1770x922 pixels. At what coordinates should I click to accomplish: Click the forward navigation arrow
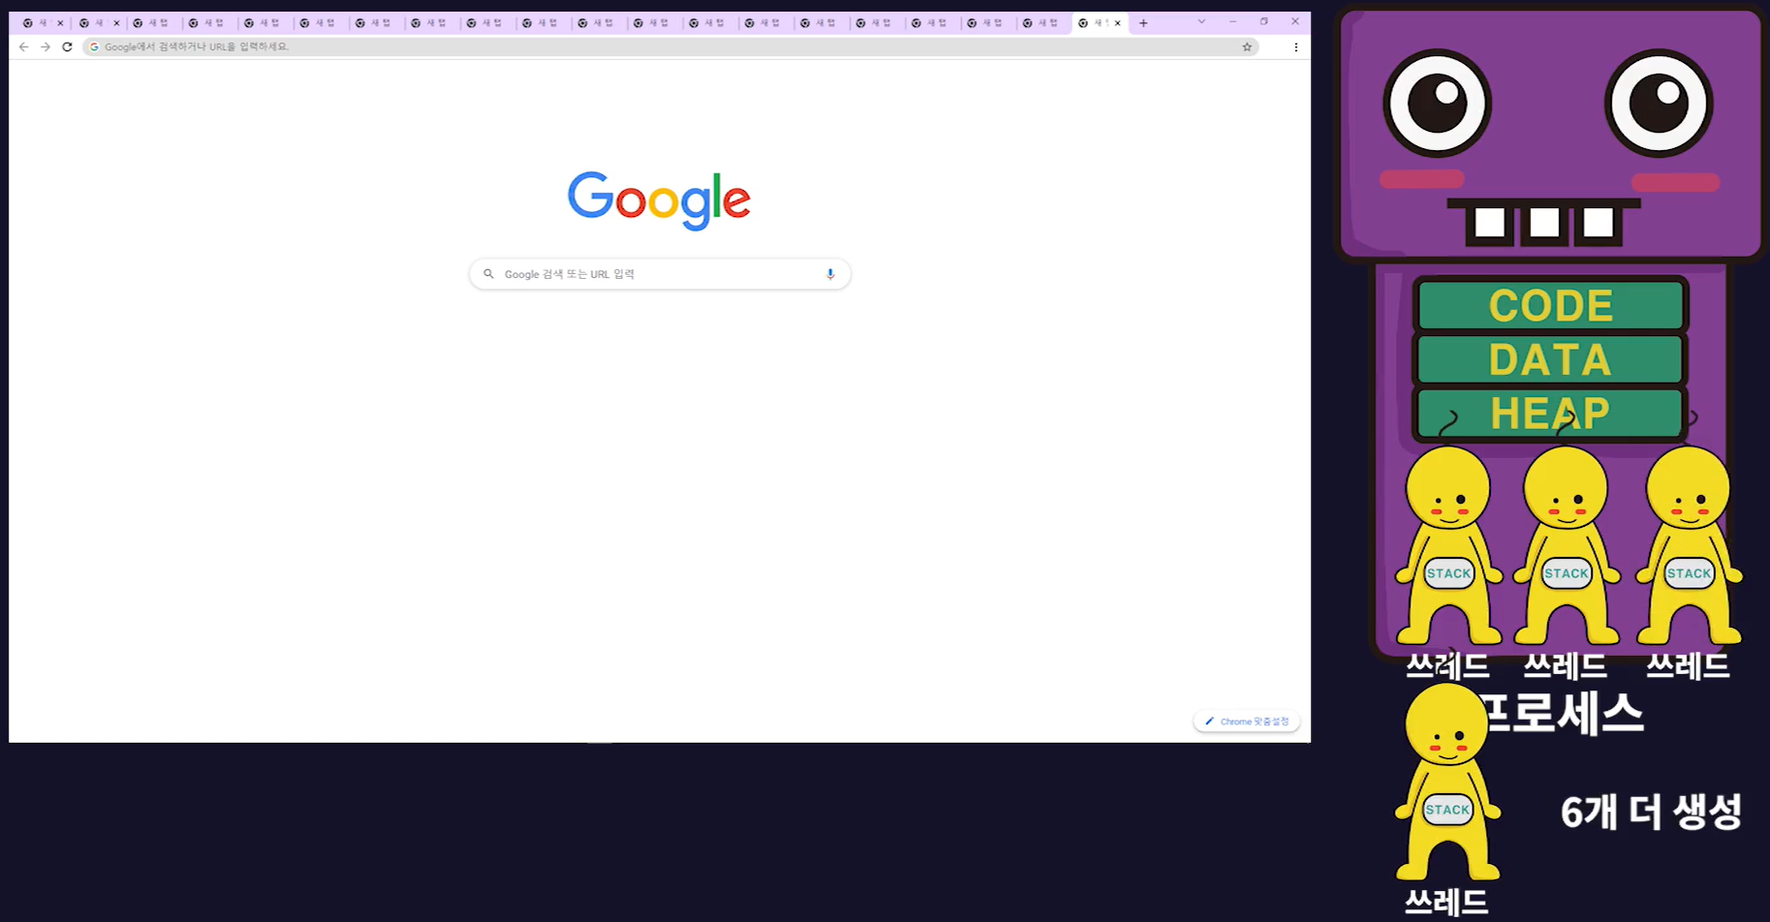tap(45, 46)
